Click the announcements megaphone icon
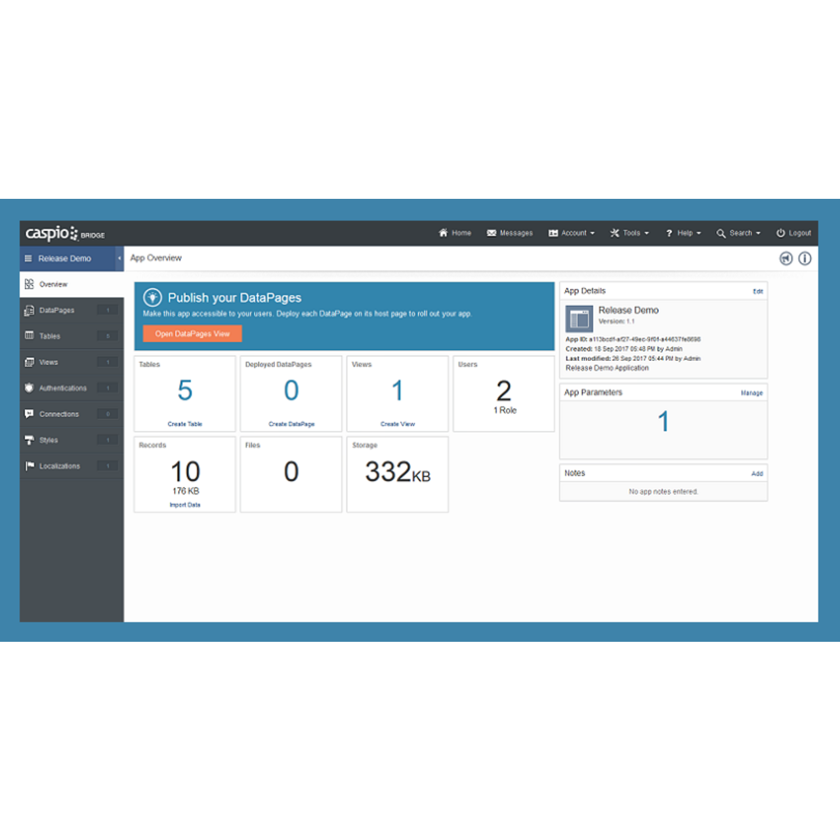The height and width of the screenshot is (840, 840). tap(786, 259)
